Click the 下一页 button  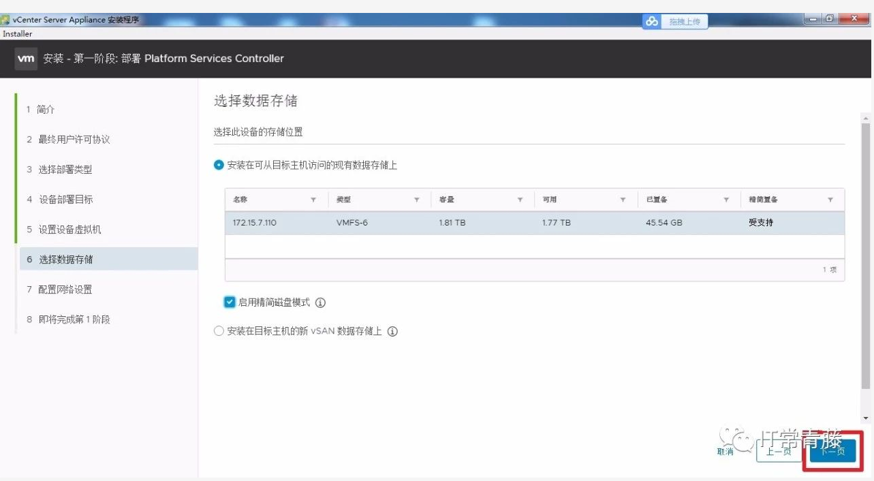(x=832, y=451)
